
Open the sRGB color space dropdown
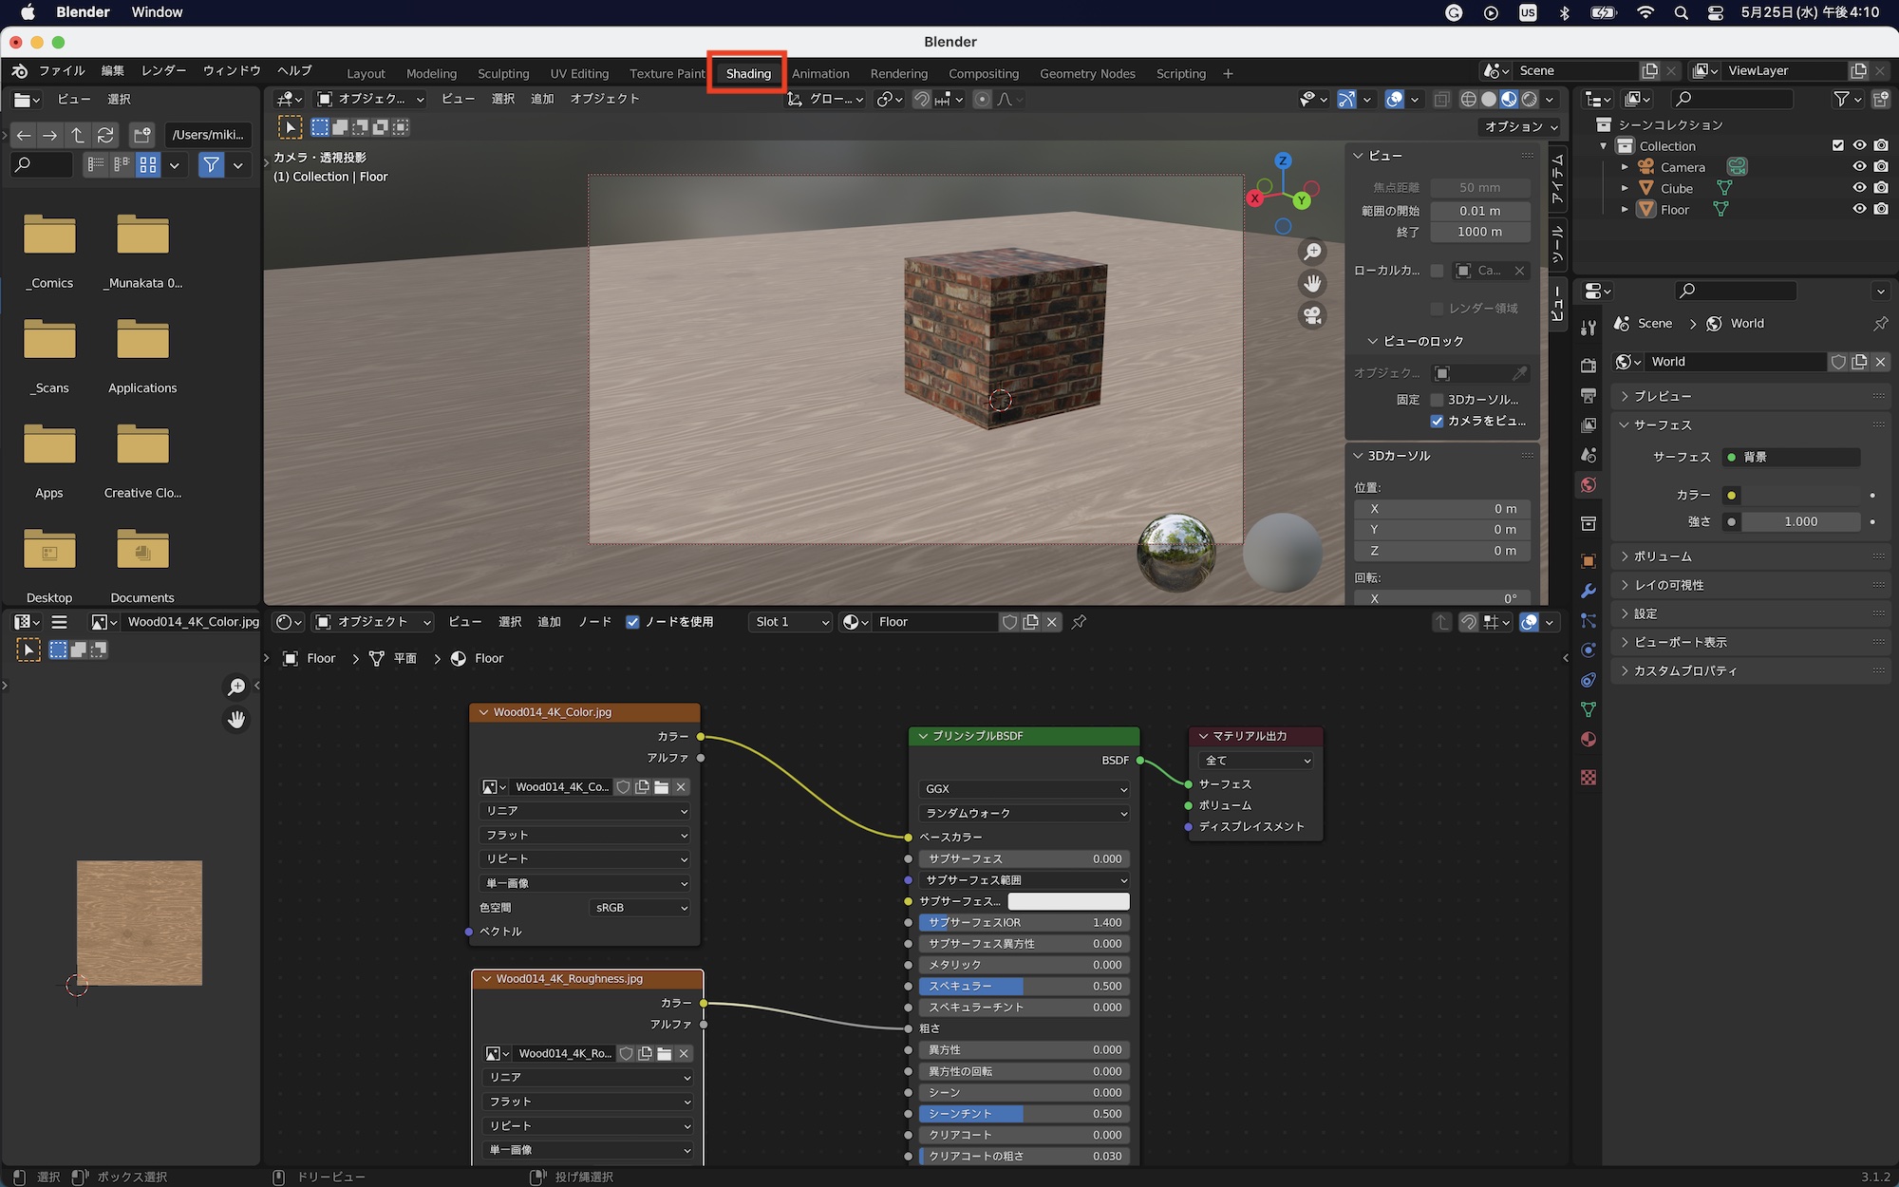coord(640,908)
